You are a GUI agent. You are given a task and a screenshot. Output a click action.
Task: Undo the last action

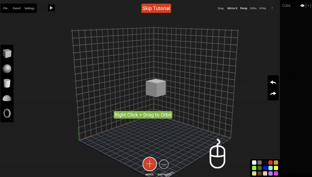pos(273,82)
